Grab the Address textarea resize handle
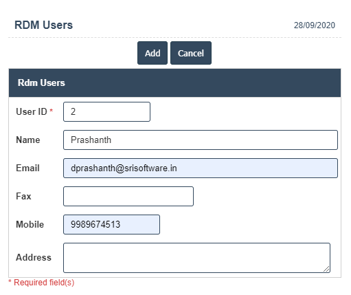This screenshot has width=351, height=295. coord(327,269)
